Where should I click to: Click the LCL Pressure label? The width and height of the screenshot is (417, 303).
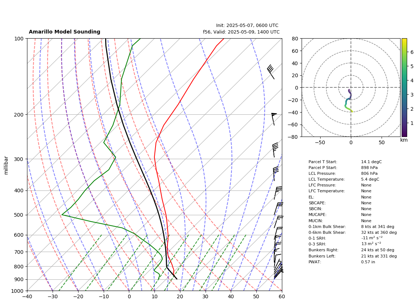322,173
